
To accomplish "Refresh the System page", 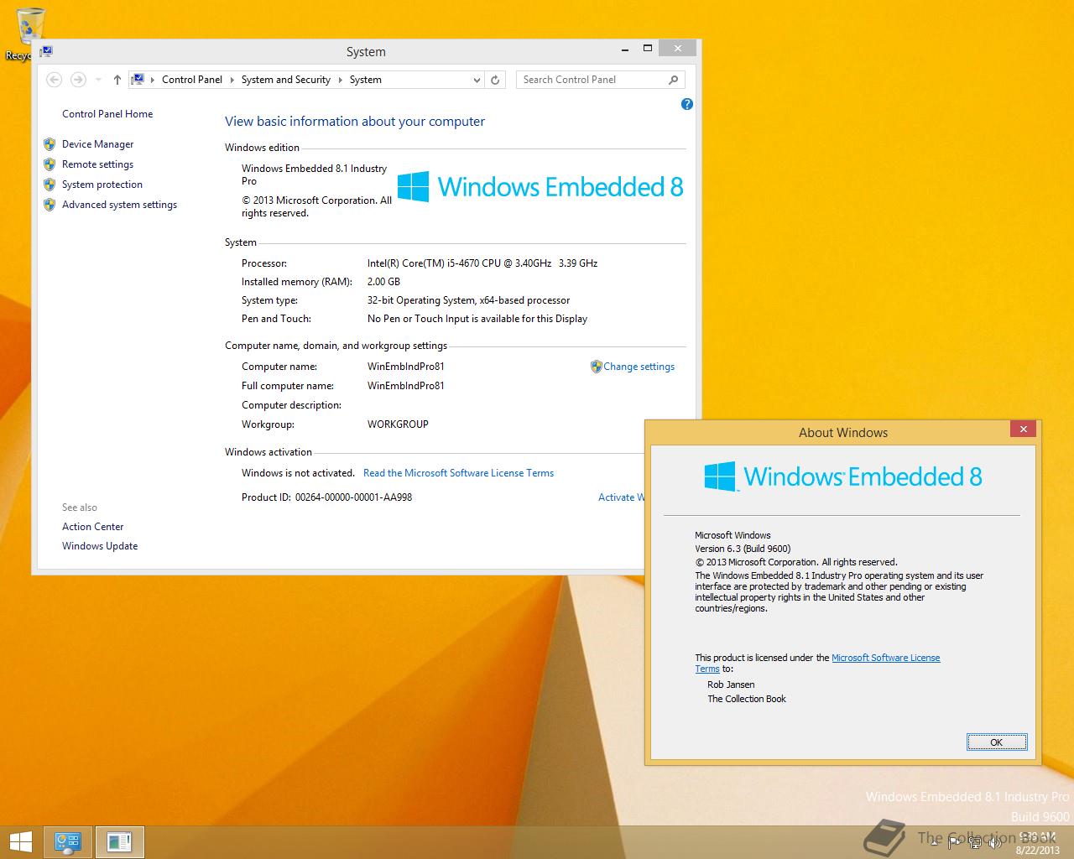I will coord(495,80).
